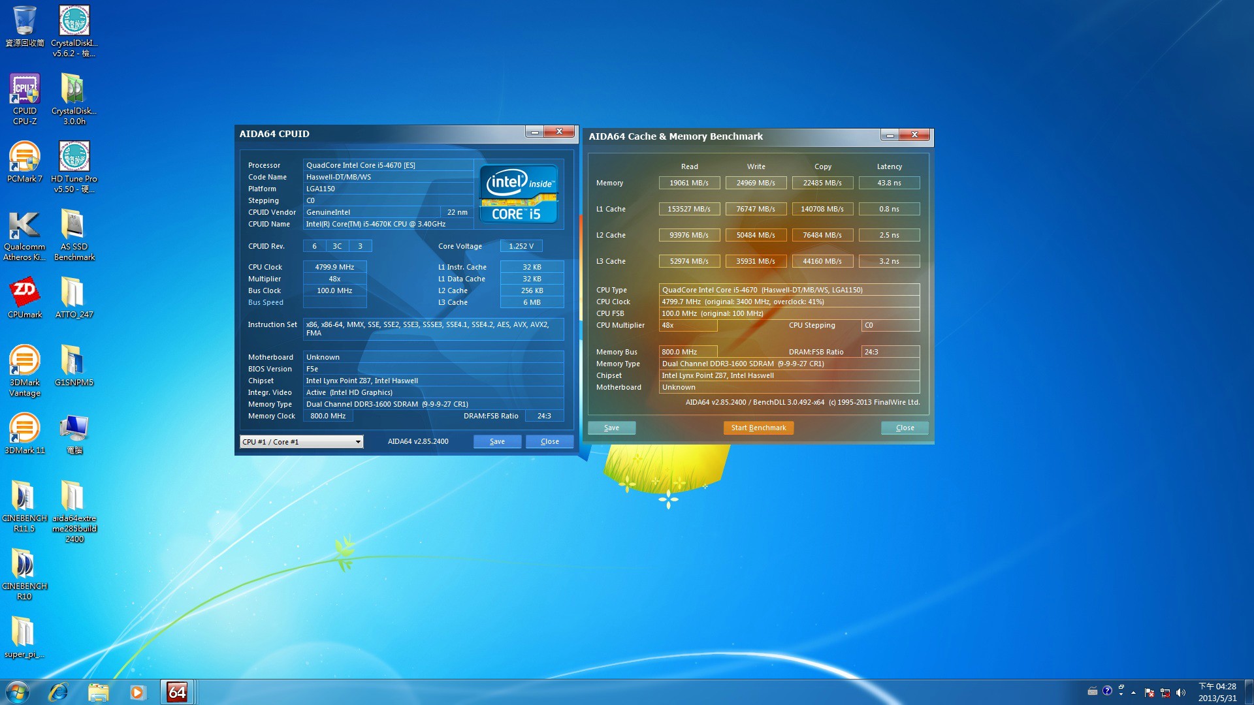Click the taskbar clock showing 04:28

coord(1217,693)
